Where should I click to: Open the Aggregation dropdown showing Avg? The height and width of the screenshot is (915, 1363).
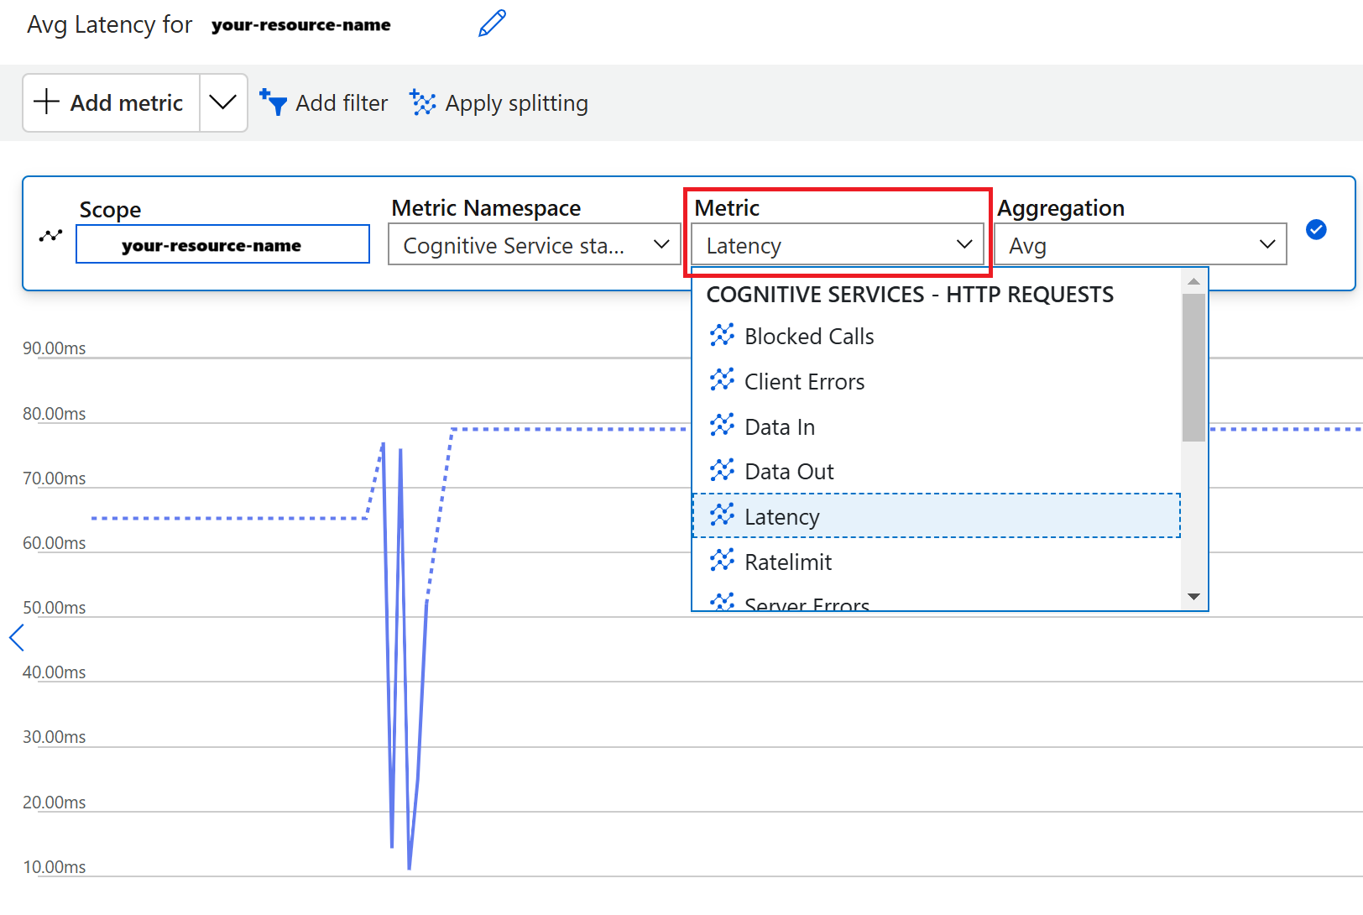pos(1140,244)
